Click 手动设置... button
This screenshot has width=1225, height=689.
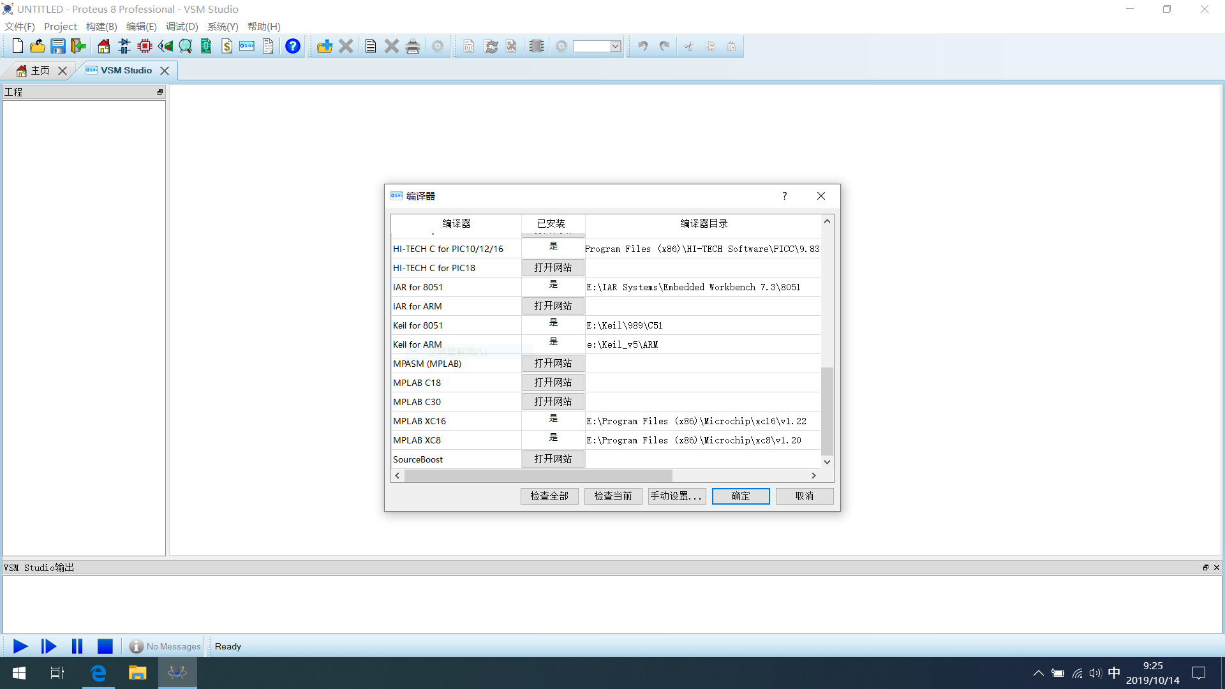(677, 496)
